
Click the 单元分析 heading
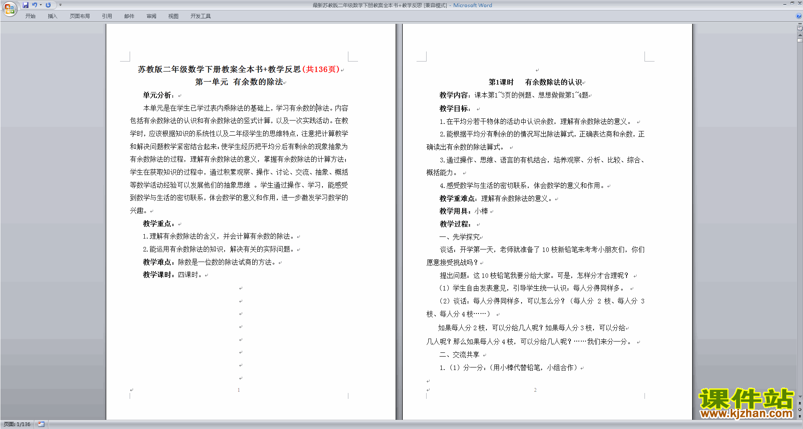point(159,95)
